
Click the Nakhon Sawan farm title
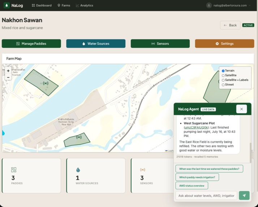[22, 20]
